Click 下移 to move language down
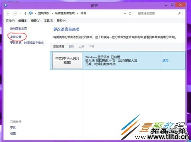Viewport: 191px width, 142px height. 91,46
